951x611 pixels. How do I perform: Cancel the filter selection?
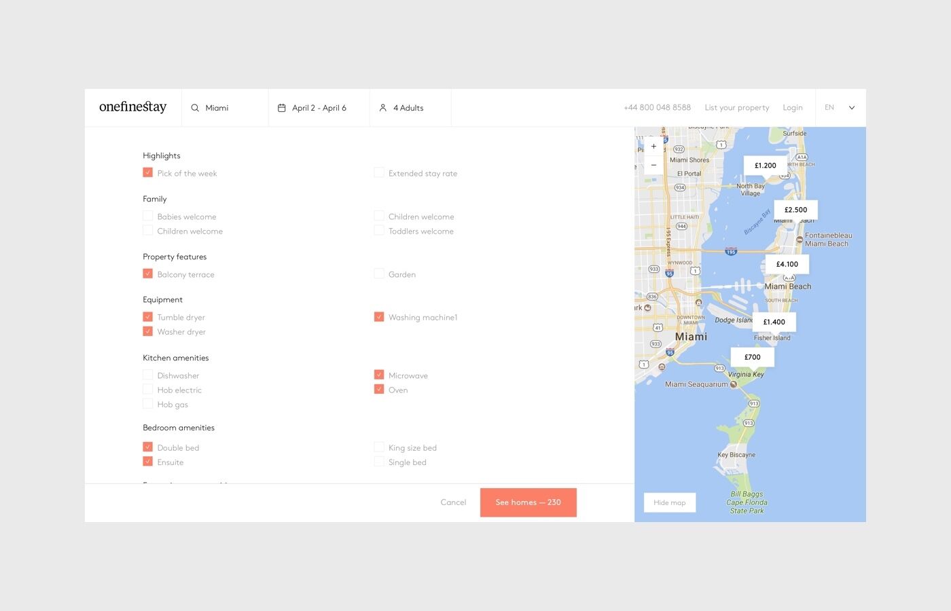[453, 502]
